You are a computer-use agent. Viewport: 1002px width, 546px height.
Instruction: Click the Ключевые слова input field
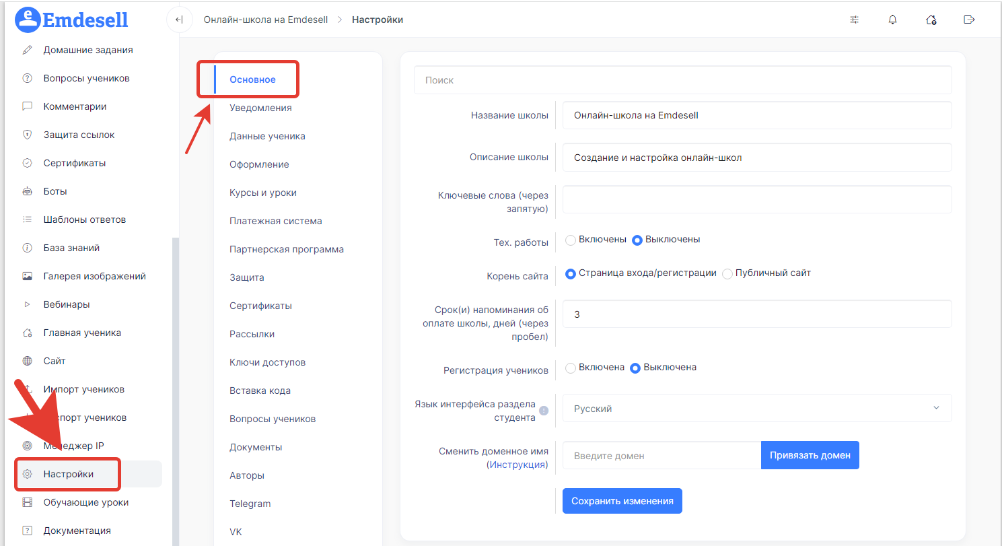coord(757,199)
